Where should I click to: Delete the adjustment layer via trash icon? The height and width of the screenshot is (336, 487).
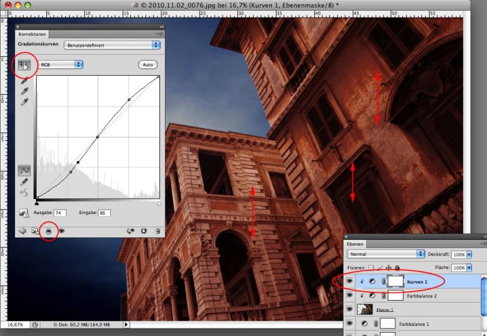coord(157,231)
